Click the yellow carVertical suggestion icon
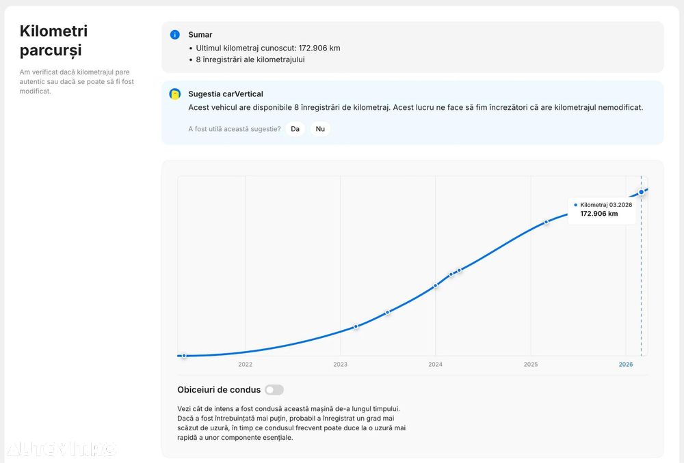This screenshot has height=463, width=684. pos(175,94)
